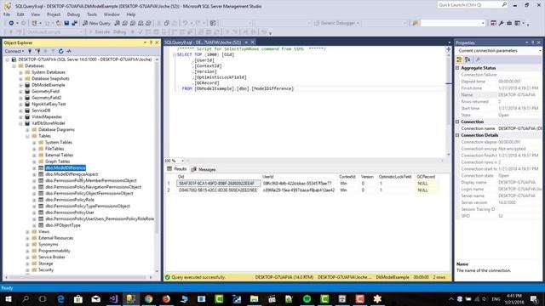The height and width of the screenshot is (306, 545).
Task: Click the Quick Launch search icon
Action: click(x=504, y=4)
